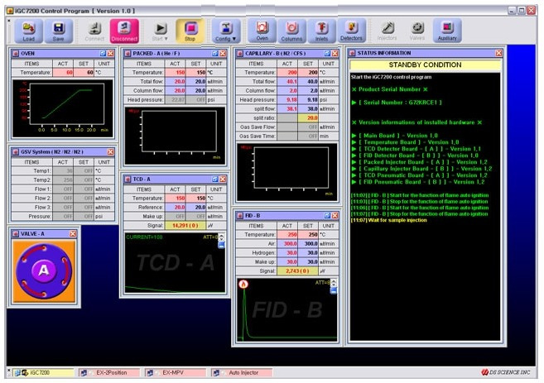Click the Connect toolbar icon
The image size is (544, 383).
(x=94, y=31)
